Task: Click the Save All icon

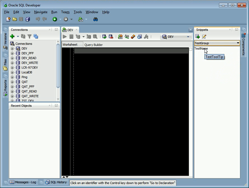Action: (x=28, y=19)
